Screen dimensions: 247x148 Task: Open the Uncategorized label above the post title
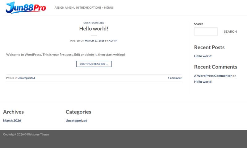(x=94, y=23)
